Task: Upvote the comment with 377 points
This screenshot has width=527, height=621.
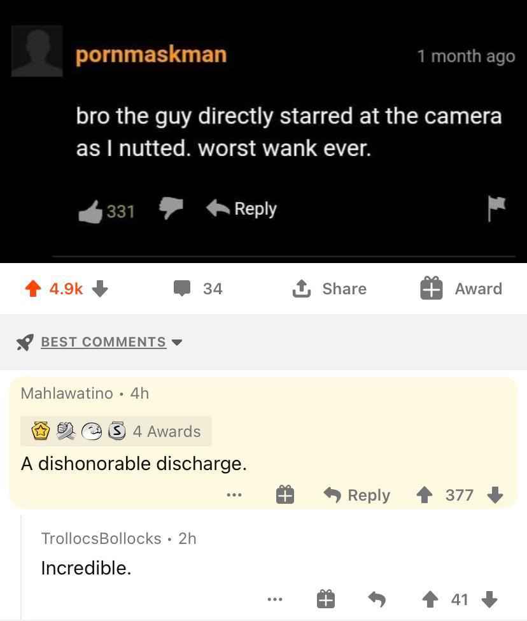Action: click(x=425, y=495)
